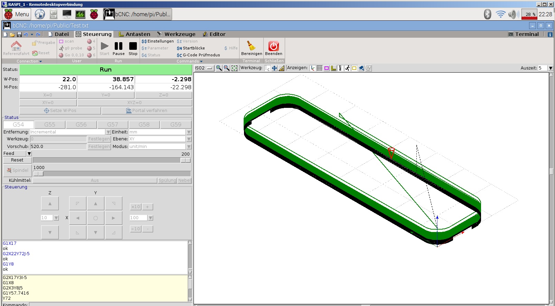
Task: Click the G54 coordinate system button
Action: 18,124
